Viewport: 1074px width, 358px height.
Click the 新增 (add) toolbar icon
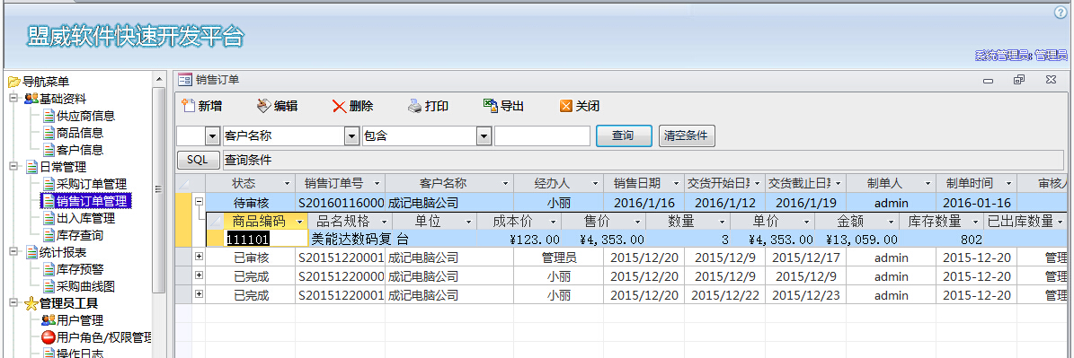[189, 106]
